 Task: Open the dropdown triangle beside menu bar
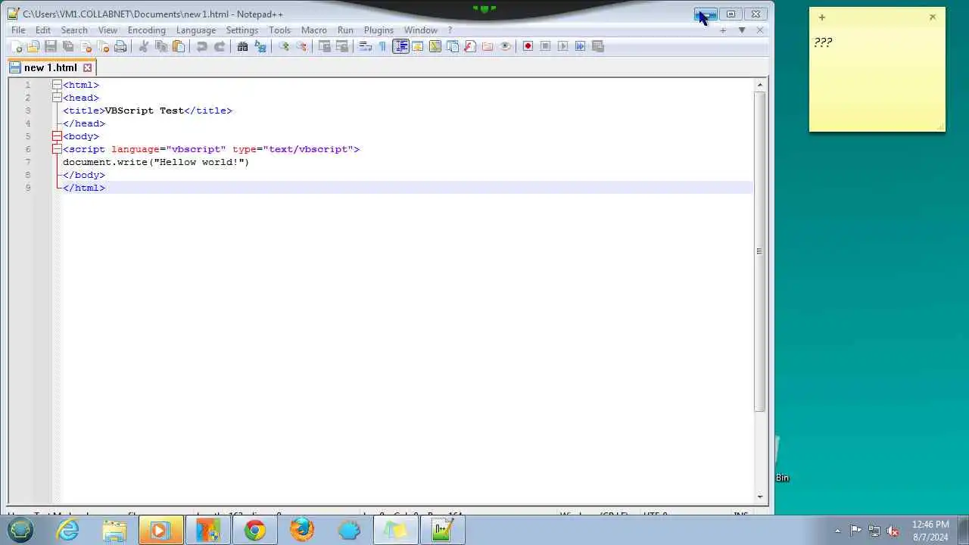[x=742, y=30]
